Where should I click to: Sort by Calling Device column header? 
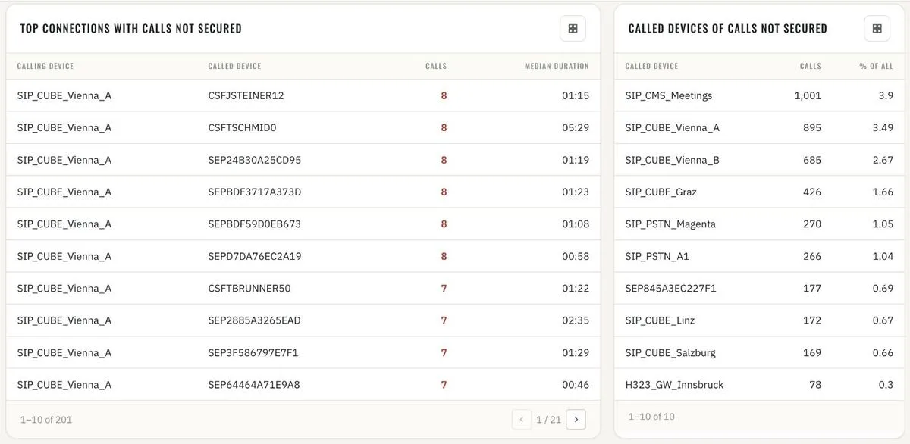[x=45, y=67]
